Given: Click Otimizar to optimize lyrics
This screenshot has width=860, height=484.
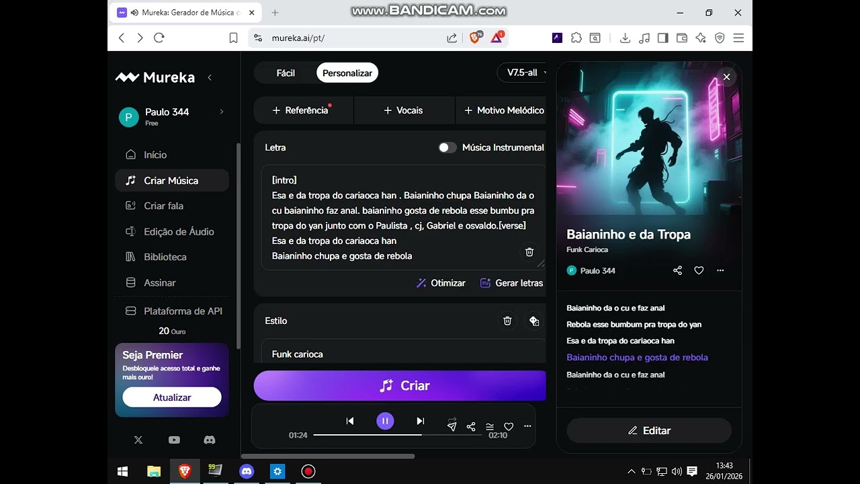Looking at the screenshot, I should (x=441, y=283).
